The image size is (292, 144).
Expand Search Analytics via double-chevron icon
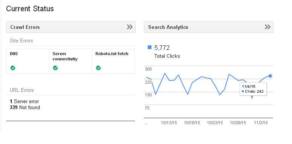coord(268,27)
